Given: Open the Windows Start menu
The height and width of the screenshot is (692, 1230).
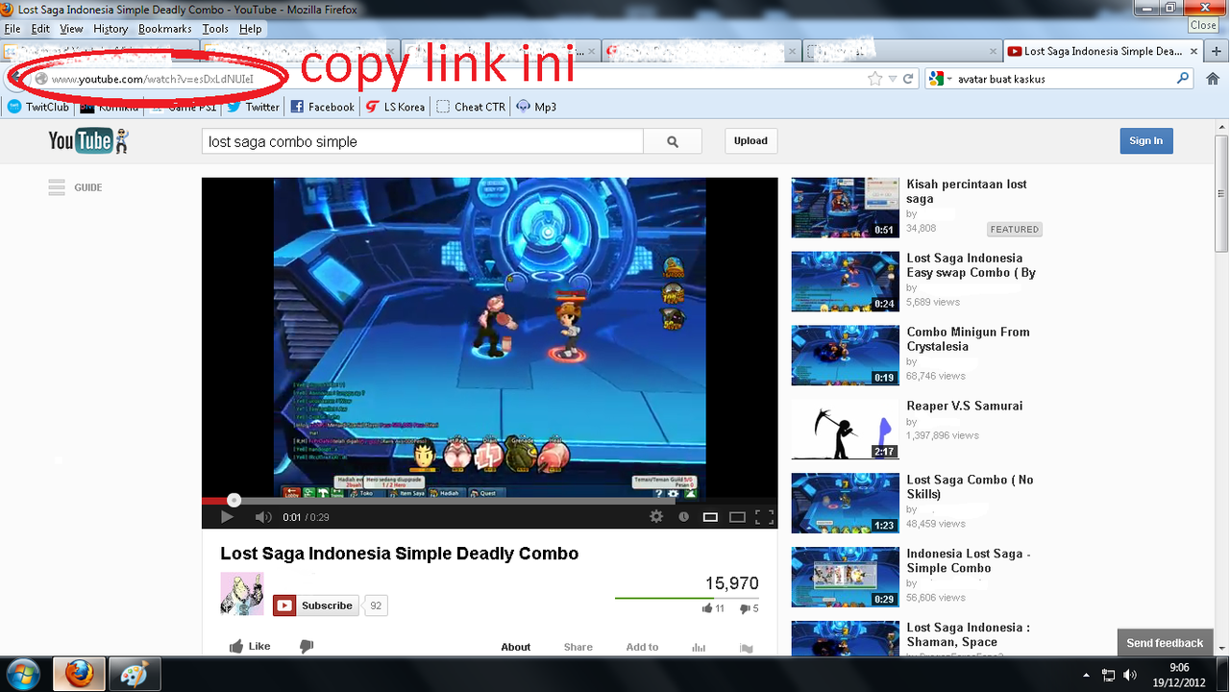Looking at the screenshot, I should [23, 675].
